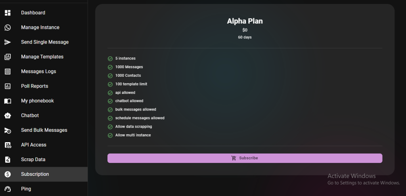Click the Send Bulk Messages scheduled-send icon
The width and height of the screenshot is (406, 196).
tap(8, 130)
